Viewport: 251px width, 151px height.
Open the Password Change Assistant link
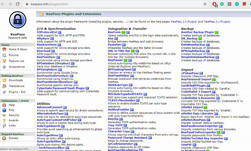(127, 137)
